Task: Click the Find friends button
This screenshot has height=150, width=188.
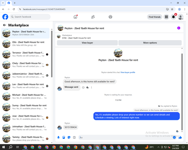Action: [155, 17]
